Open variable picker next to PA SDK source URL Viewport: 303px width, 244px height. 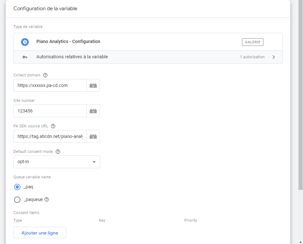pyautogui.click(x=93, y=136)
